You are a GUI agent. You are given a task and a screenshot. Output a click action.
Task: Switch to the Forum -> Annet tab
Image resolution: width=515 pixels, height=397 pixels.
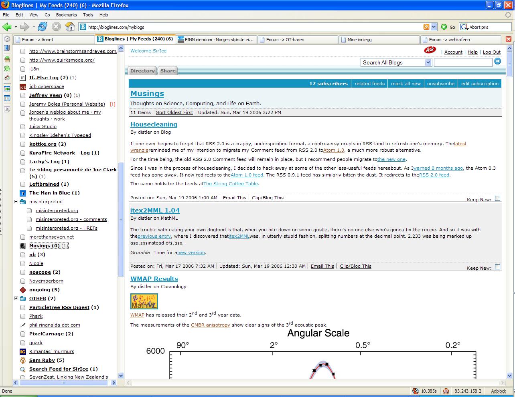pos(54,40)
